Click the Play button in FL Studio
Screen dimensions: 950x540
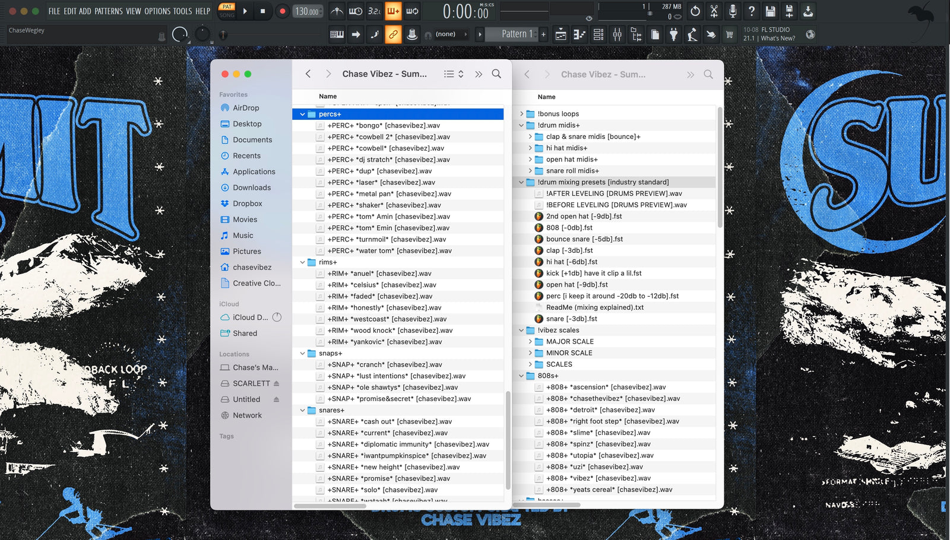[245, 11]
